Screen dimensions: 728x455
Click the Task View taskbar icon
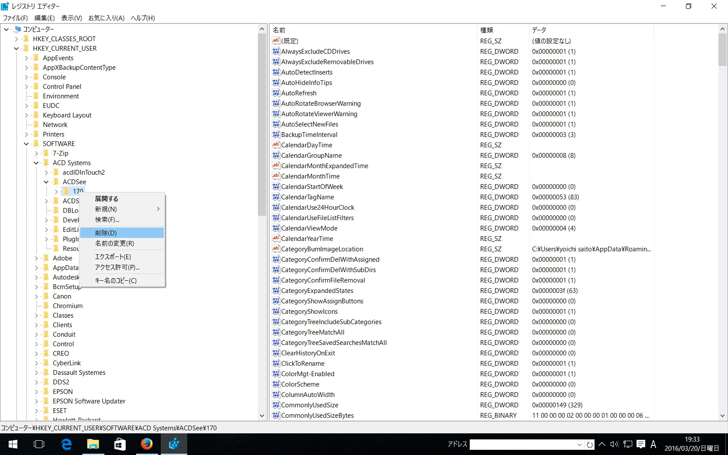point(39,444)
